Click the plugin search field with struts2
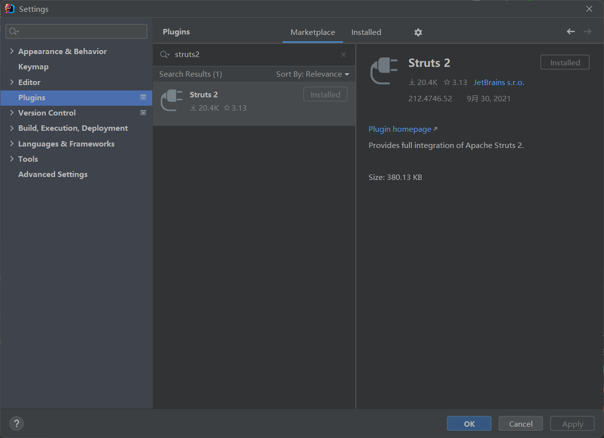 click(254, 55)
